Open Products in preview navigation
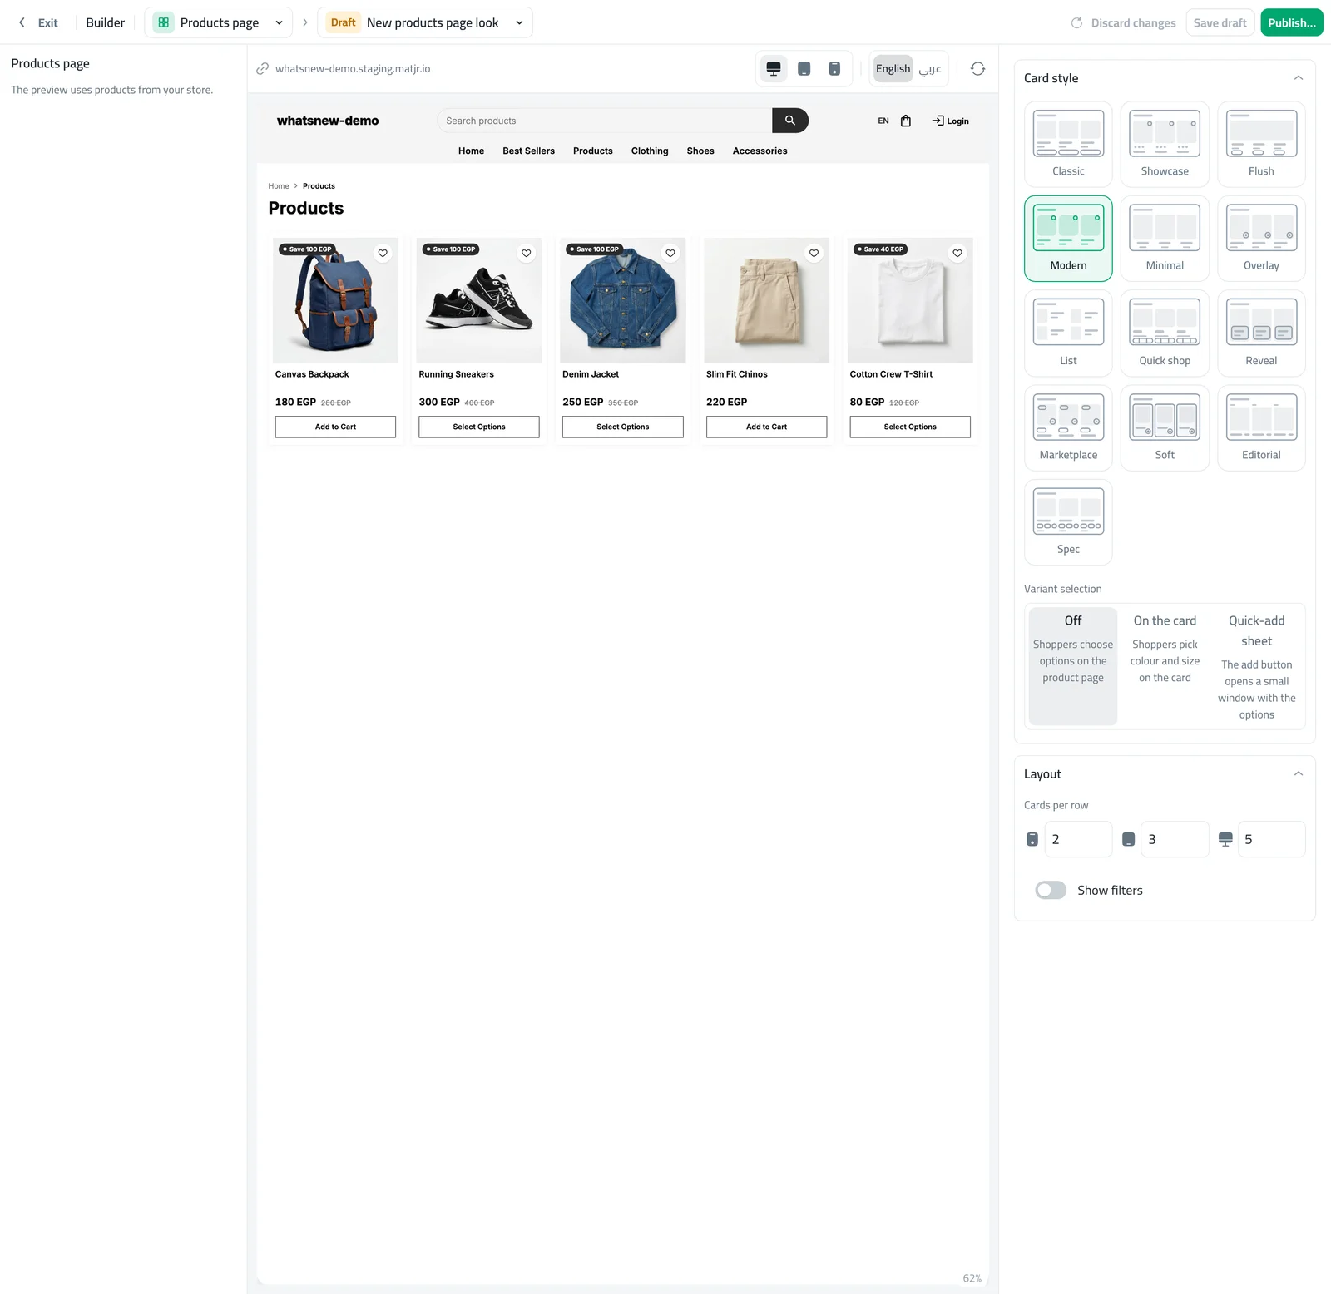The width and height of the screenshot is (1331, 1294). click(x=592, y=151)
